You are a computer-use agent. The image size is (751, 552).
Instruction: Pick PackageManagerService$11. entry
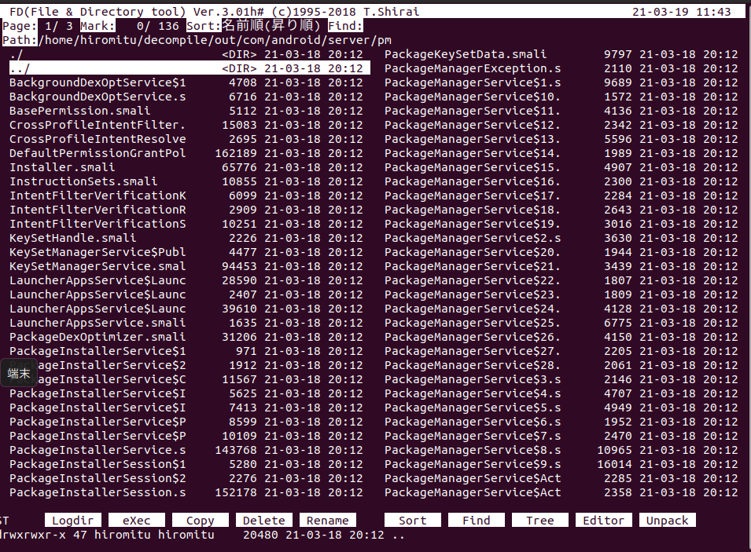561,111
